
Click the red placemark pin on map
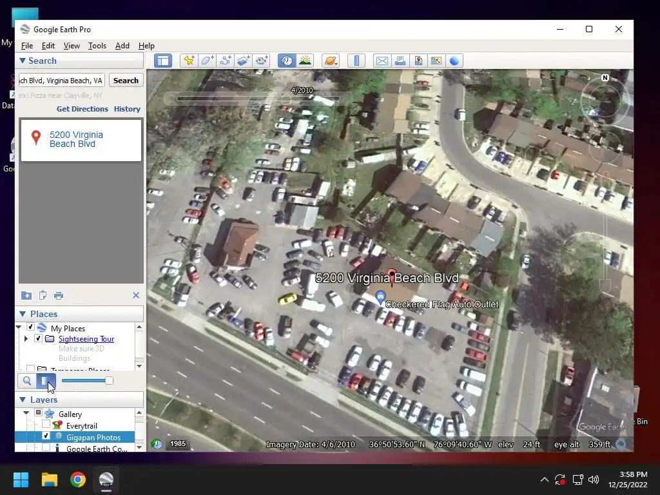tap(392, 277)
